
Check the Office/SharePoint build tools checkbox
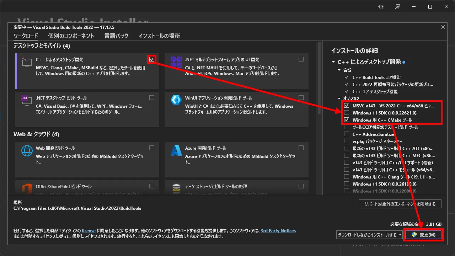tap(152, 186)
